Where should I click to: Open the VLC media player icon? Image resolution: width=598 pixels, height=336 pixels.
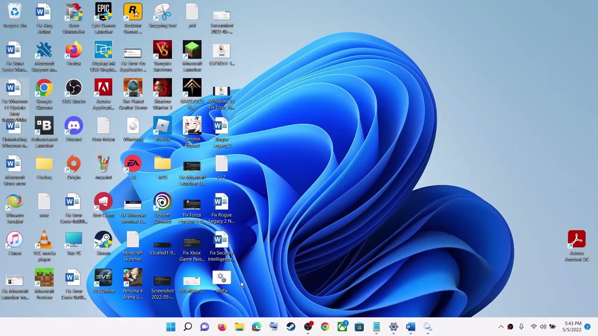(44, 241)
